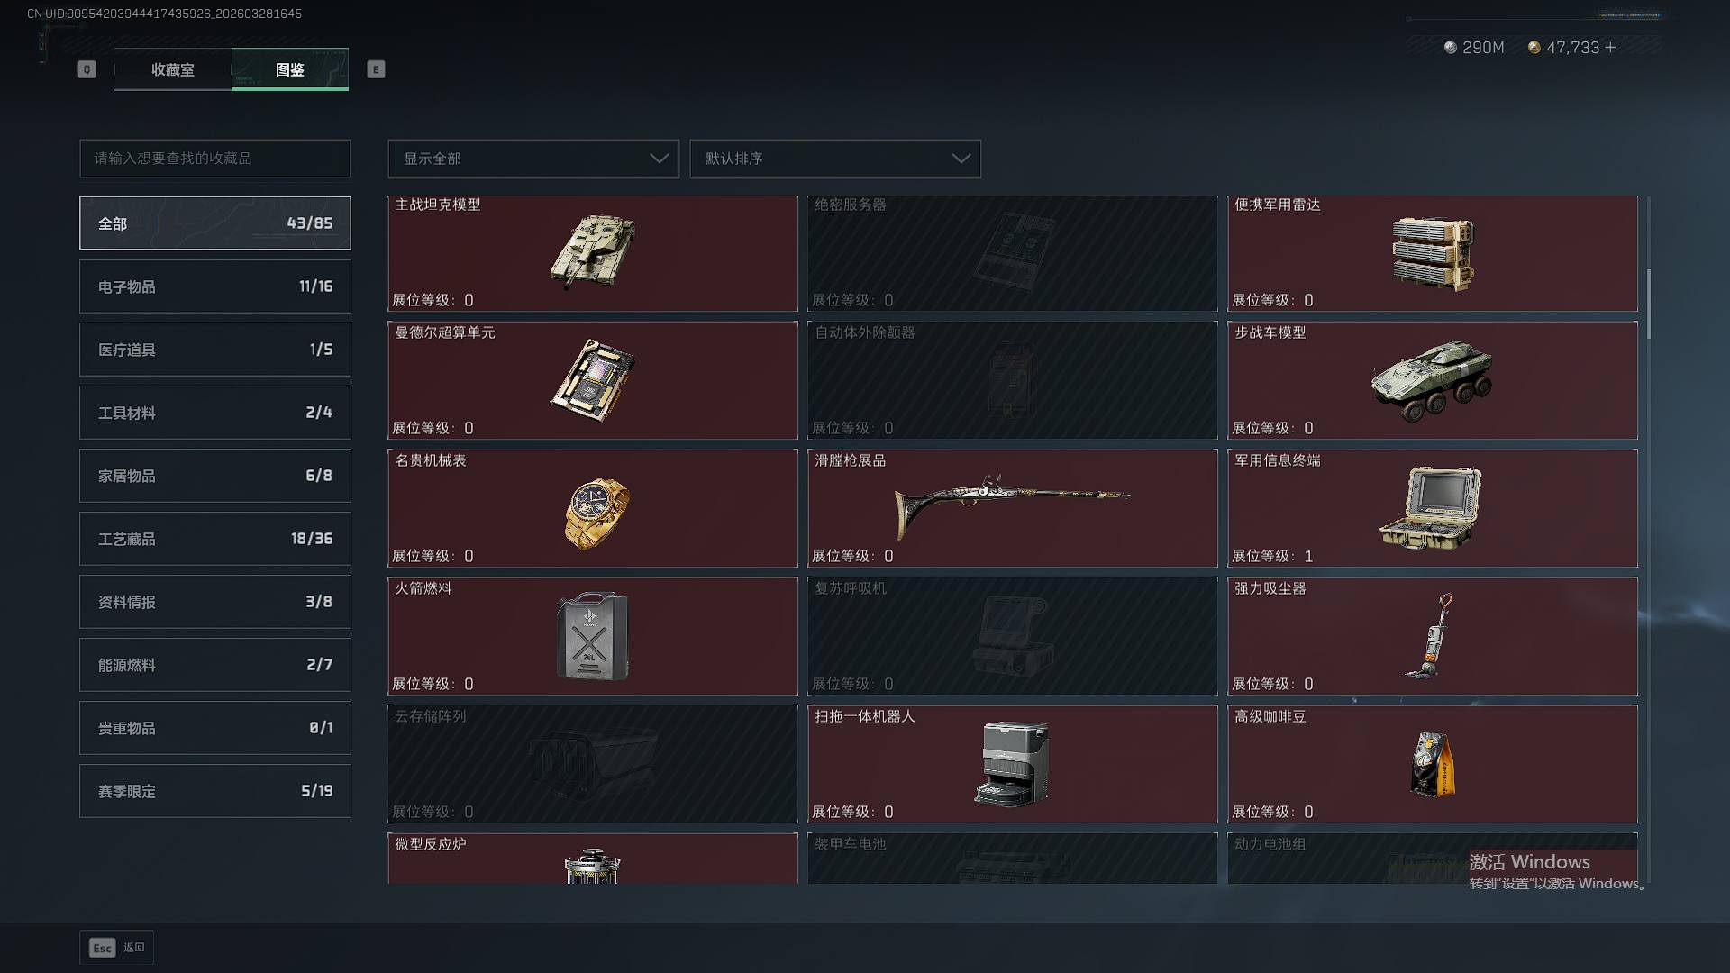Select the 步战车模型 armored vehicle icon
This screenshot has height=973, width=1730.
point(1432,379)
